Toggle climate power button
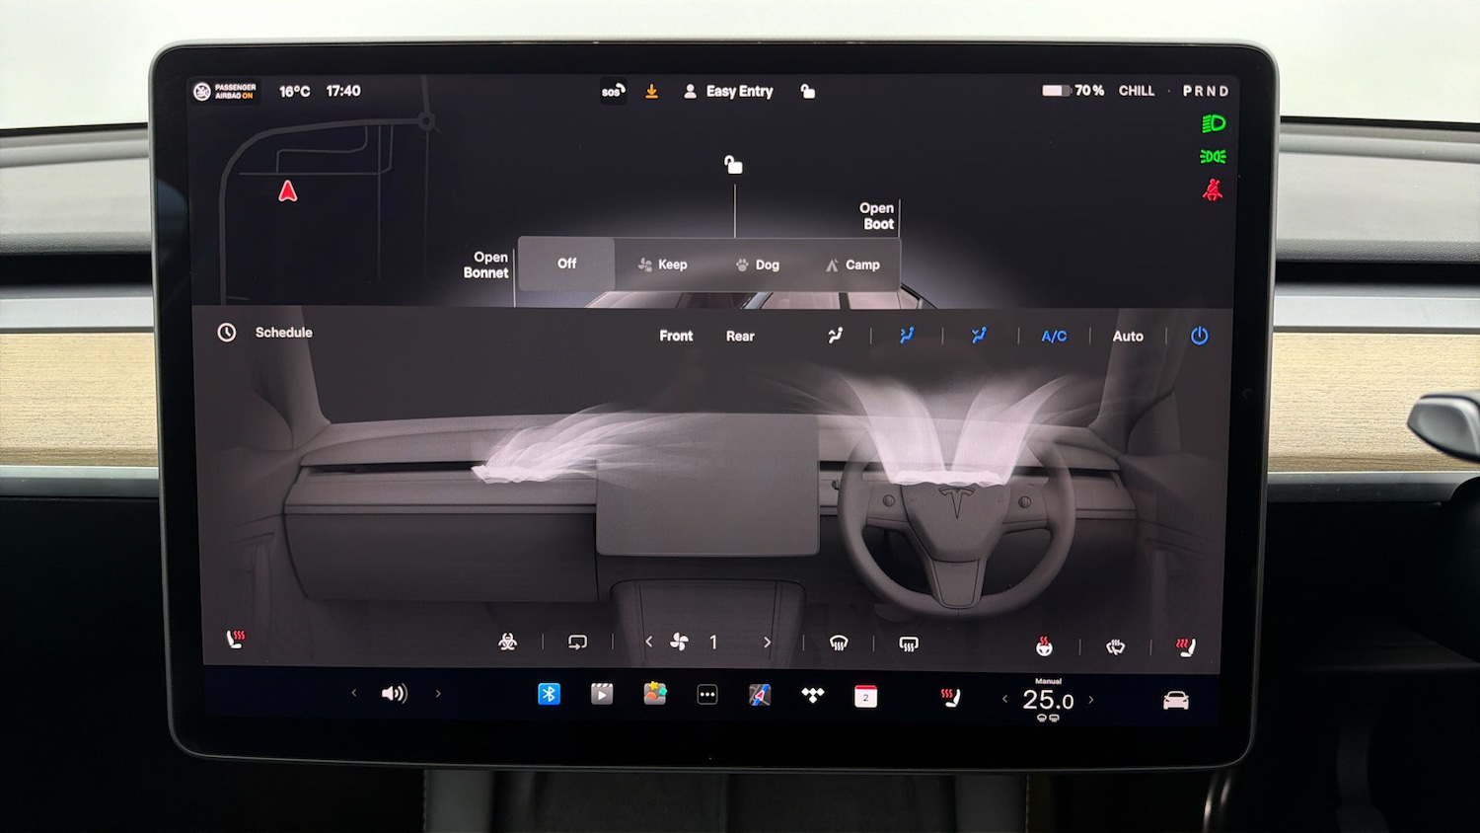This screenshot has height=833, width=1480. click(x=1199, y=336)
